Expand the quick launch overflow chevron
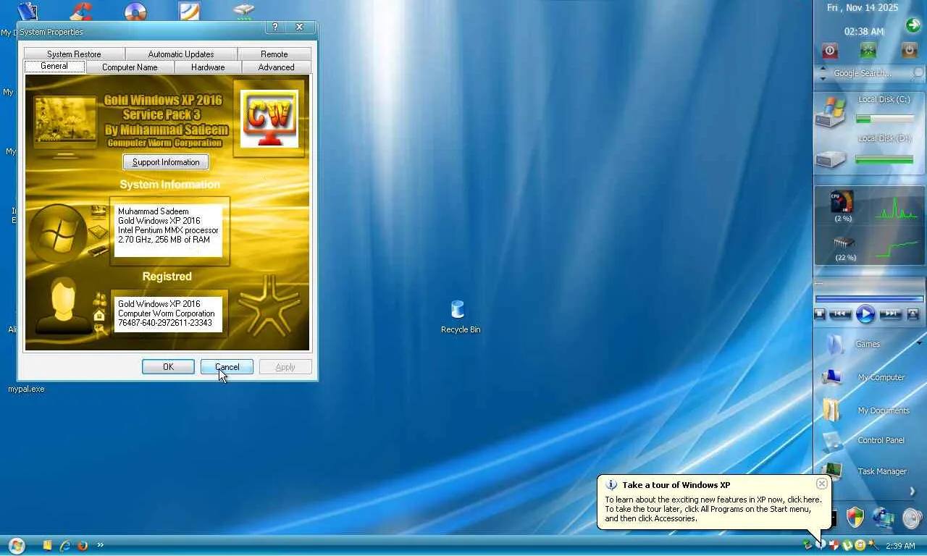The height and width of the screenshot is (556, 927). click(100, 545)
